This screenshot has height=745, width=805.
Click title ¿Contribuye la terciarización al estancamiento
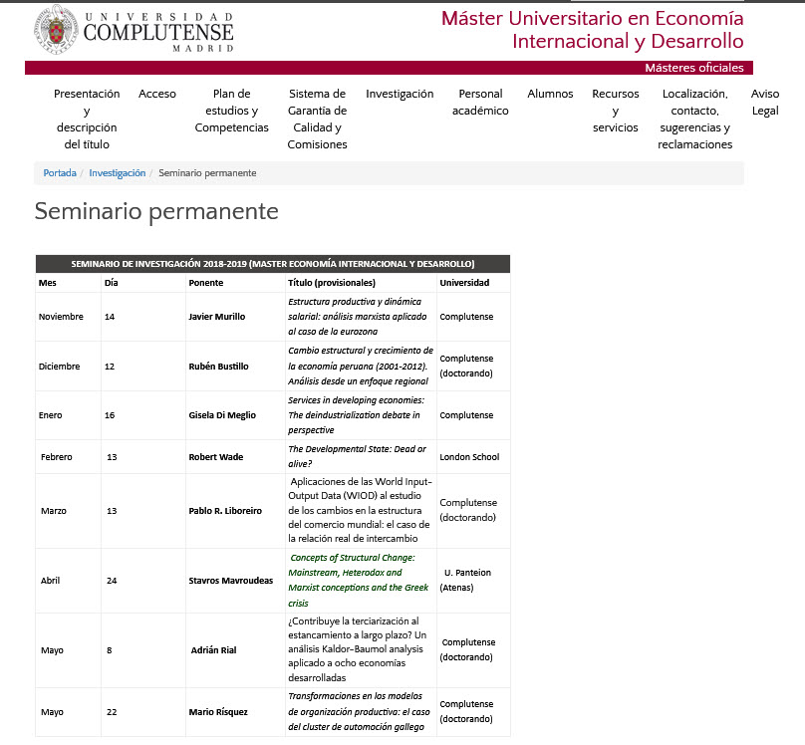pyautogui.click(x=357, y=649)
